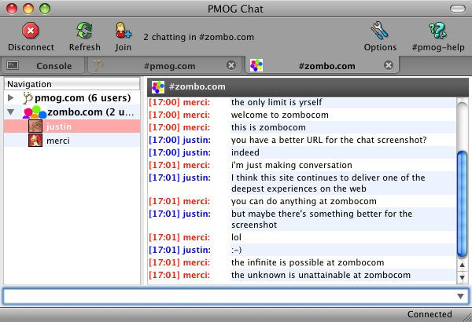Screen dimensions: 472x322
Task: Click message 'but maybe there's something better'
Action: click(x=322, y=219)
